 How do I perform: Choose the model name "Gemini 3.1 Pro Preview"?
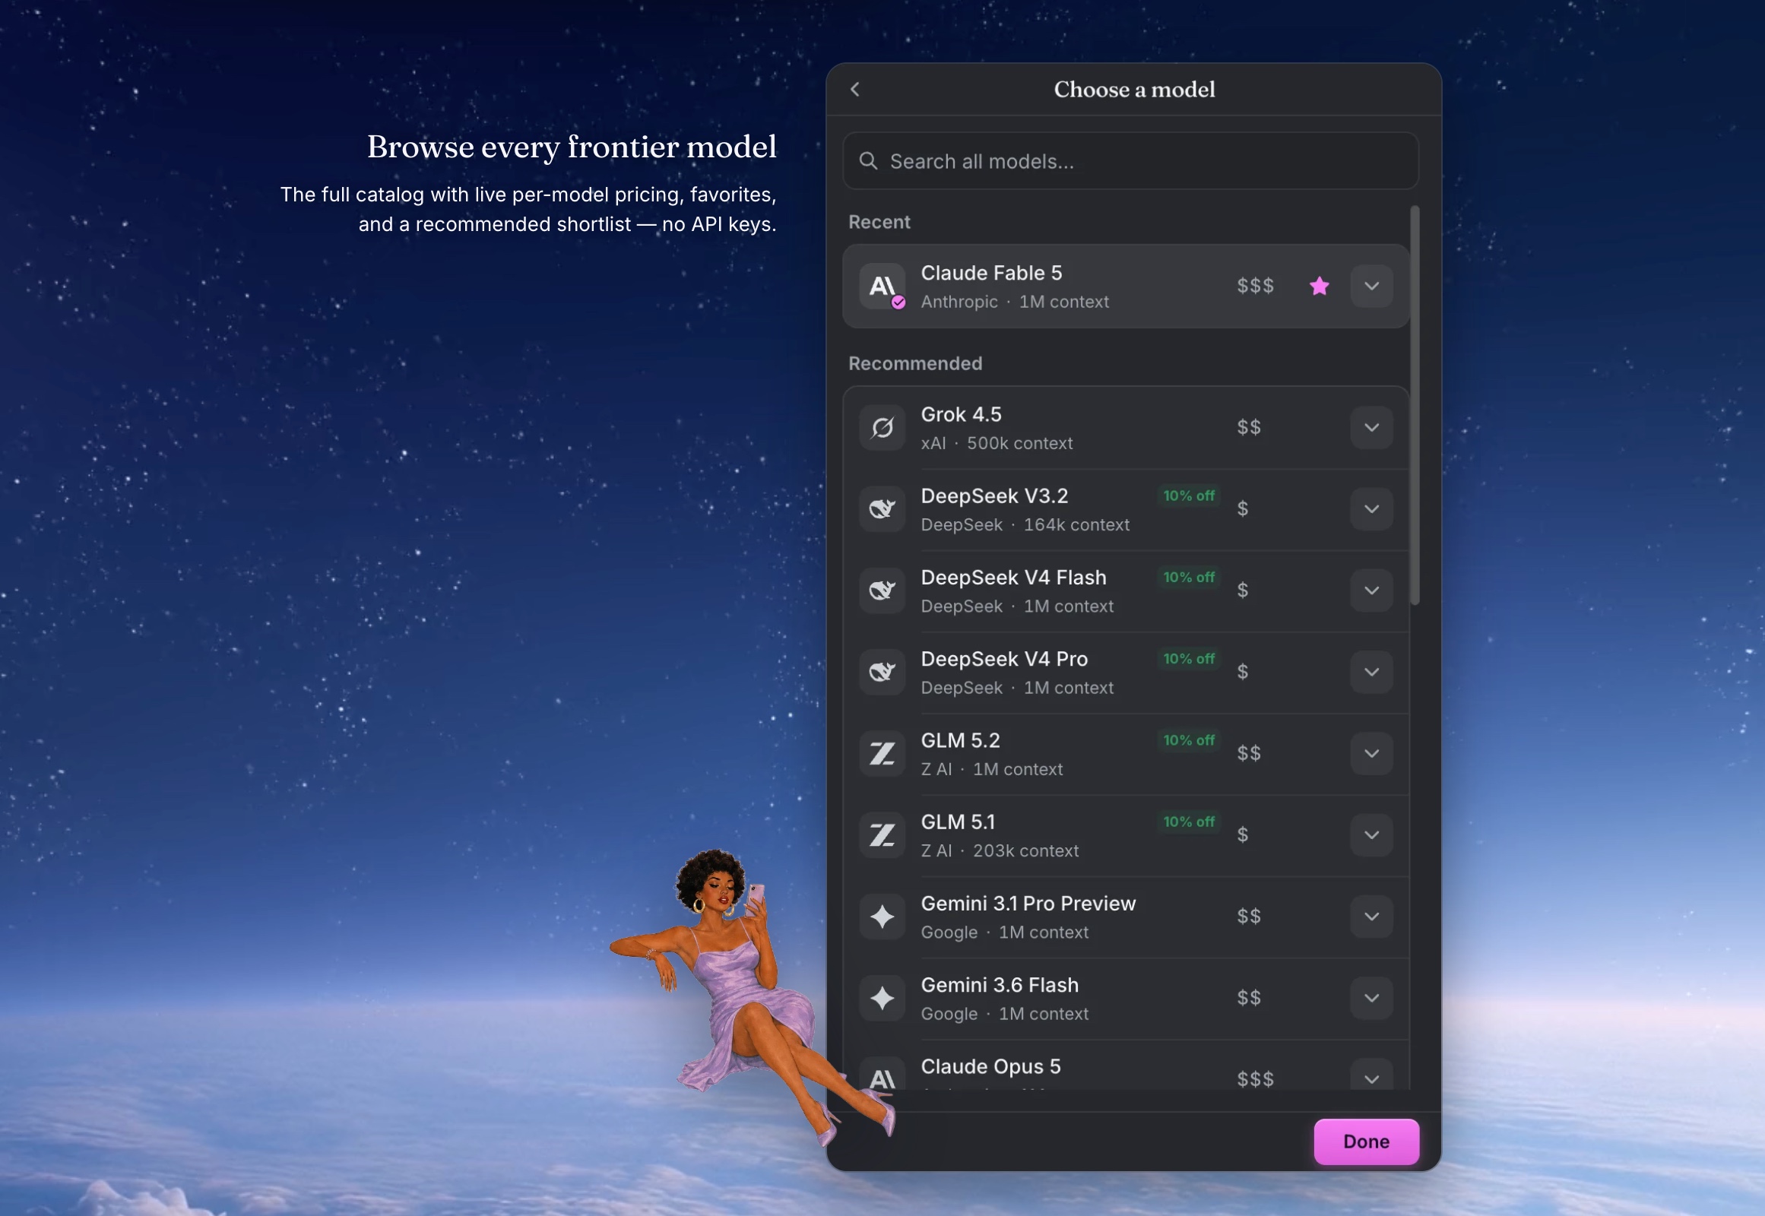point(1028,904)
